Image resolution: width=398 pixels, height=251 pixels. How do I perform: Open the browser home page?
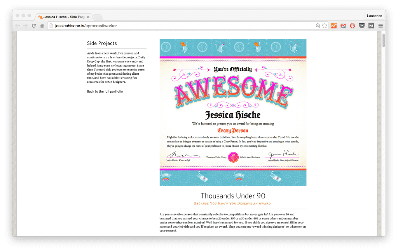pyautogui.click(x=42, y=26)
